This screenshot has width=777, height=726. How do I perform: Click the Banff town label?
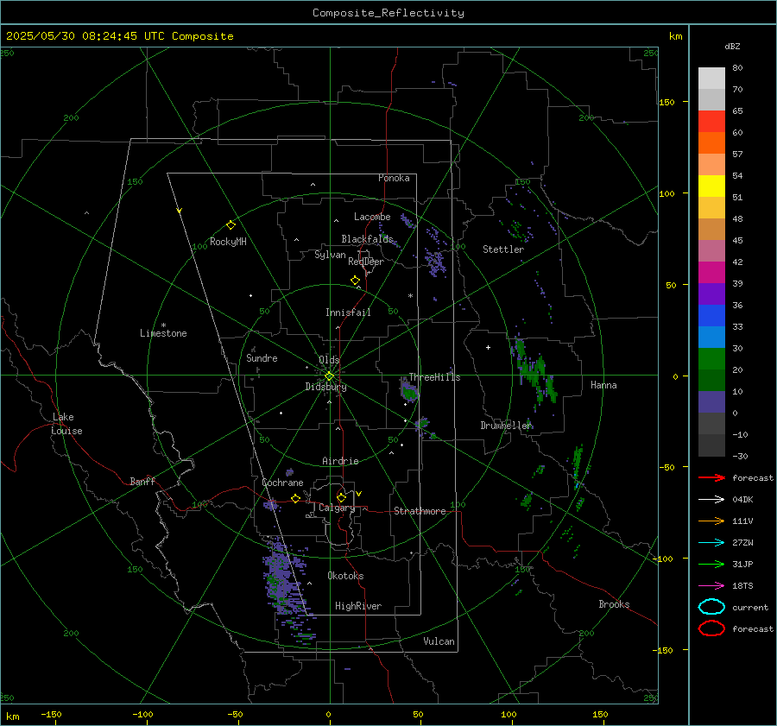142,481
